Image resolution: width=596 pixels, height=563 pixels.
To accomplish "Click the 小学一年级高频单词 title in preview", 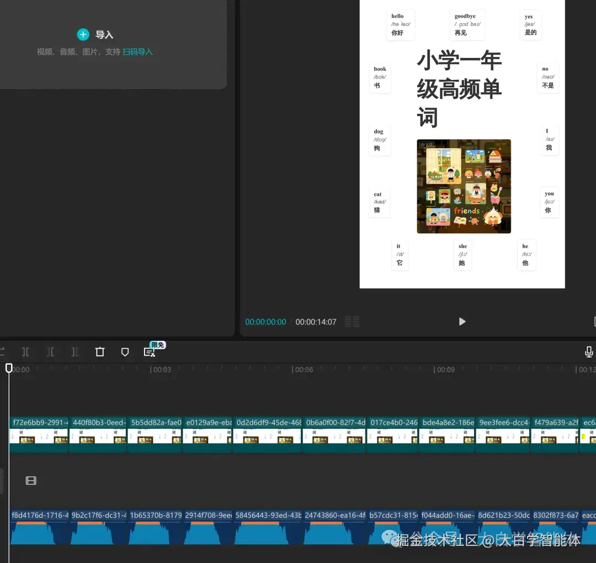I will pos(459,88).
